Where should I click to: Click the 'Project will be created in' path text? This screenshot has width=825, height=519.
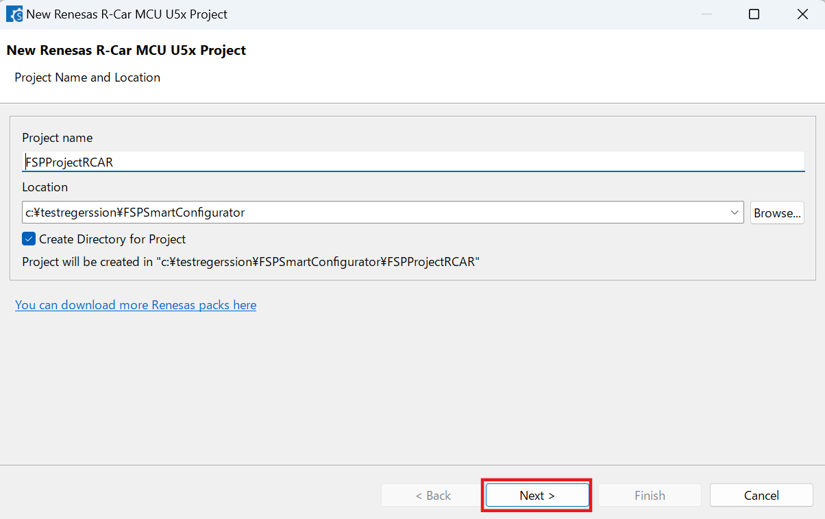point(251,261)
